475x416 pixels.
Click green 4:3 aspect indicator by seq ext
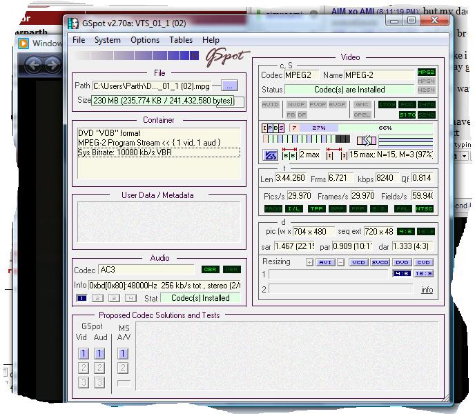point(406,232)
